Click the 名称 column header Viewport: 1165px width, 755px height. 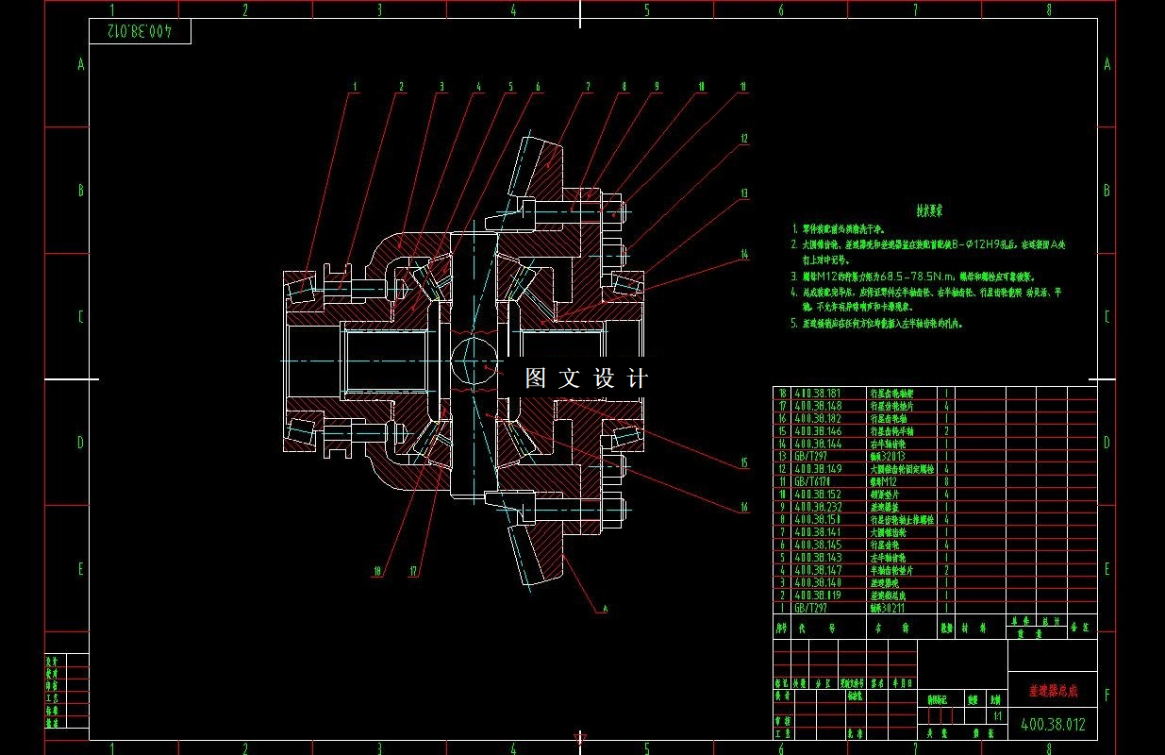[x=890, y=627]
